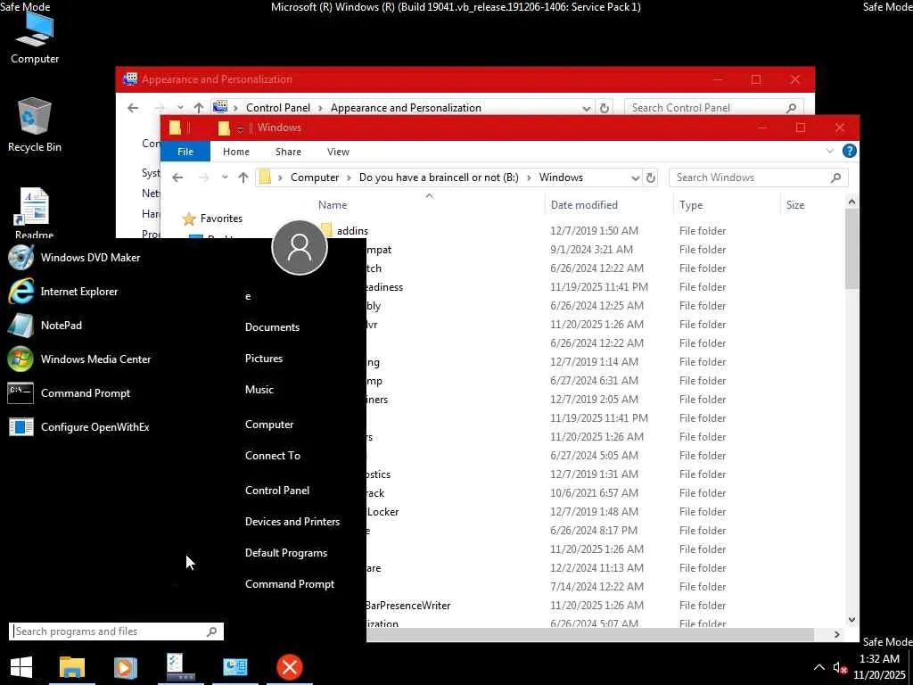
Task: Open Windows Media Player taskbar icon
Action: tap(125, 667)
